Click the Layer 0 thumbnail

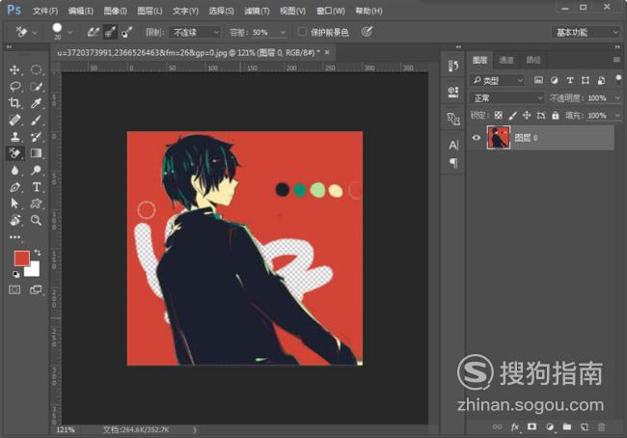[499, 137]
